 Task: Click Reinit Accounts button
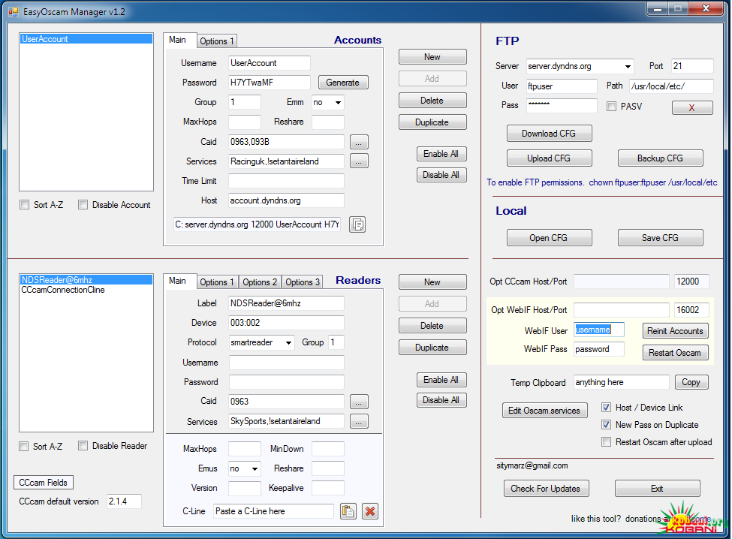[x=676, y=331]
